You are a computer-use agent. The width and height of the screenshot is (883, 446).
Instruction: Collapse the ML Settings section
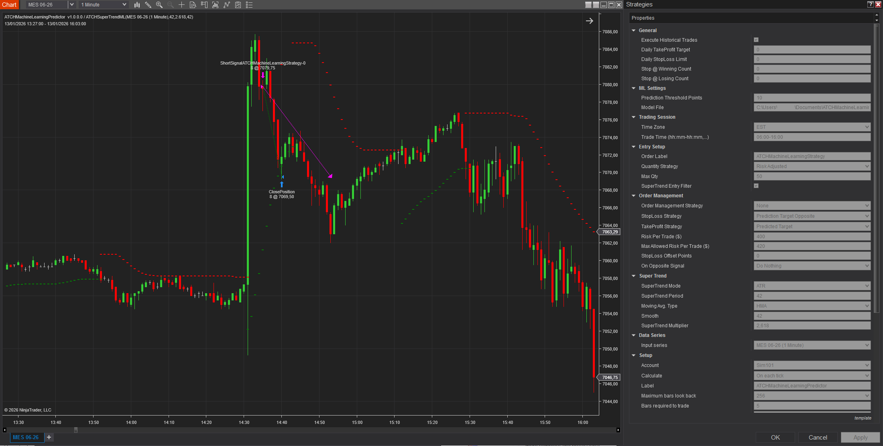(x=634, y=88)
